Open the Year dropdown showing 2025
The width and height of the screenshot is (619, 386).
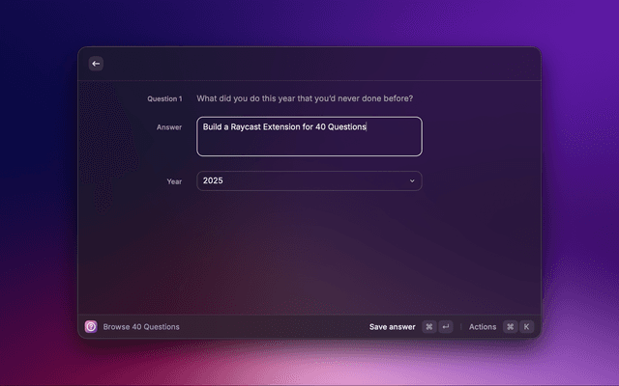pyautogui.click(x=309, y=180)
